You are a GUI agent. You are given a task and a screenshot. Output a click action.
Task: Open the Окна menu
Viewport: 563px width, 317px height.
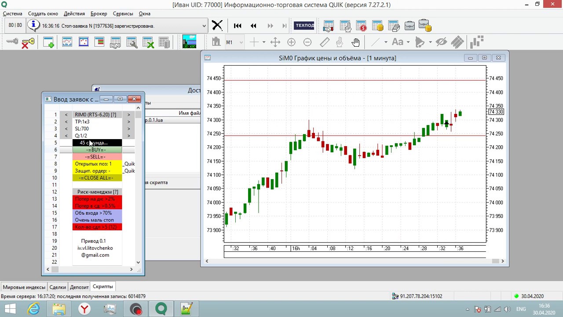[x=145, y=14]
